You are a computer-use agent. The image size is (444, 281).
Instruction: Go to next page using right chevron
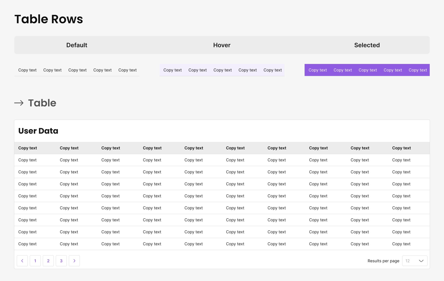point(74,261)
